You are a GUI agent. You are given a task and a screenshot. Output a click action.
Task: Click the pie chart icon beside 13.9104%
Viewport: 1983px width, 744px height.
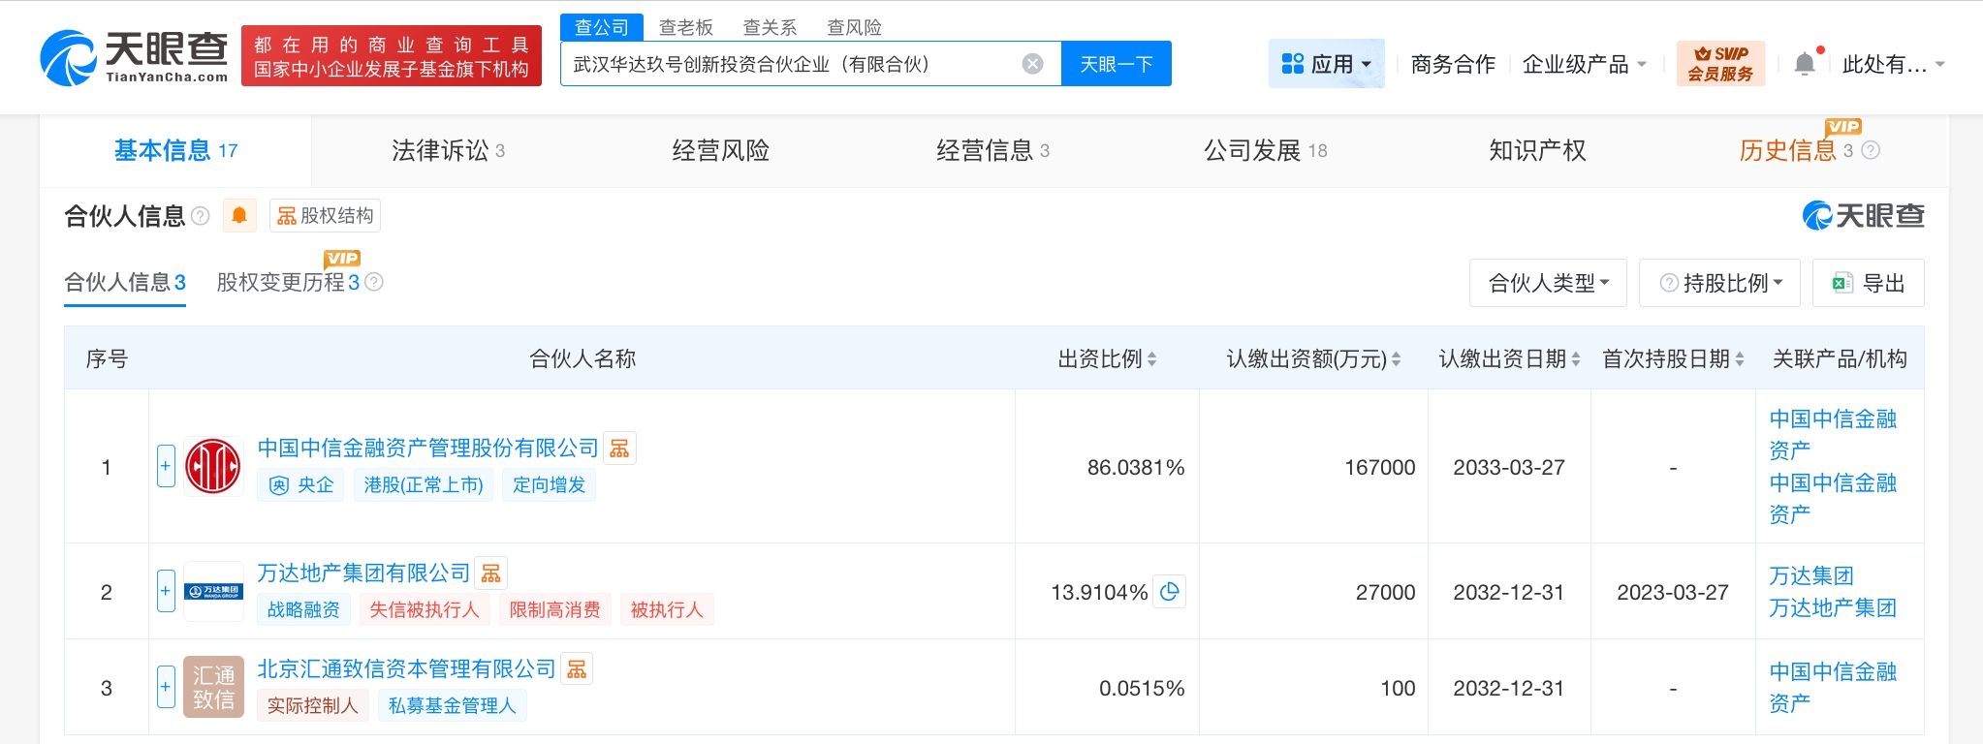(x=1170, y=592)
